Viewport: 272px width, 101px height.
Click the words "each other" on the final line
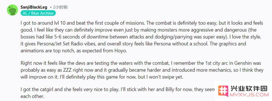coord(32,96)
